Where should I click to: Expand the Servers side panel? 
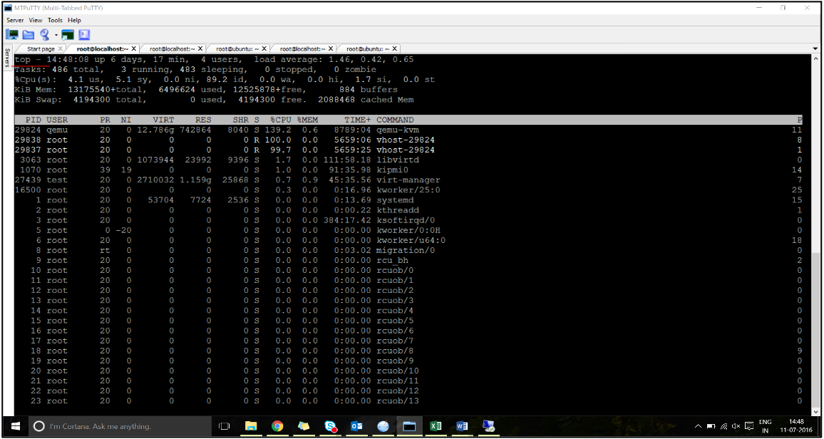7,58
